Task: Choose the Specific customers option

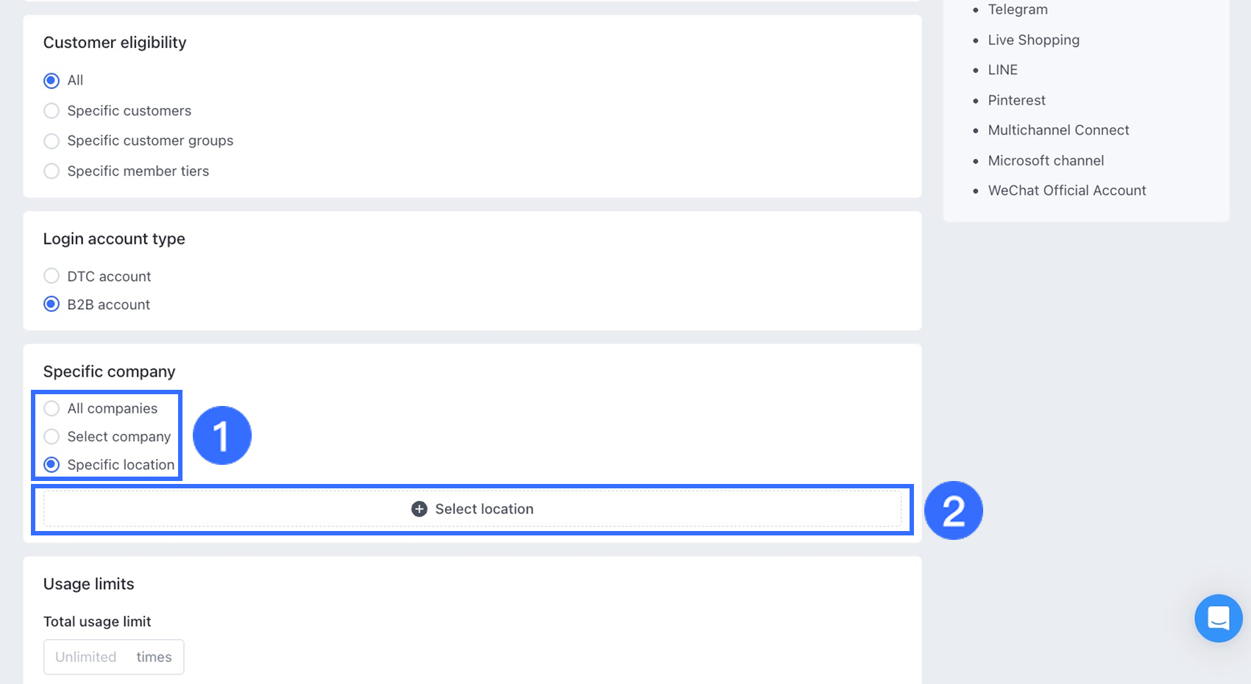Action: point(52,111)
